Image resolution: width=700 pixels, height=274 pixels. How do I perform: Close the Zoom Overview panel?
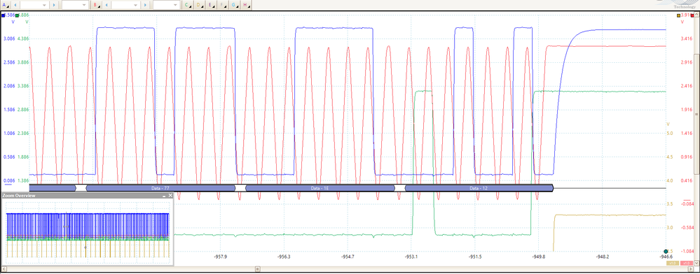170,196
